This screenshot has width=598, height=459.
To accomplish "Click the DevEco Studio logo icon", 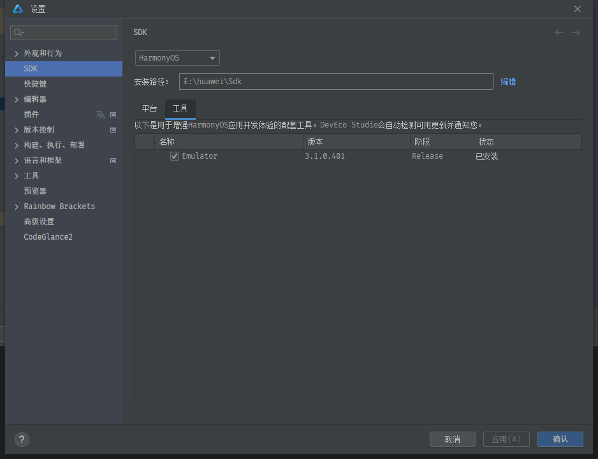I will click(18, 9).
